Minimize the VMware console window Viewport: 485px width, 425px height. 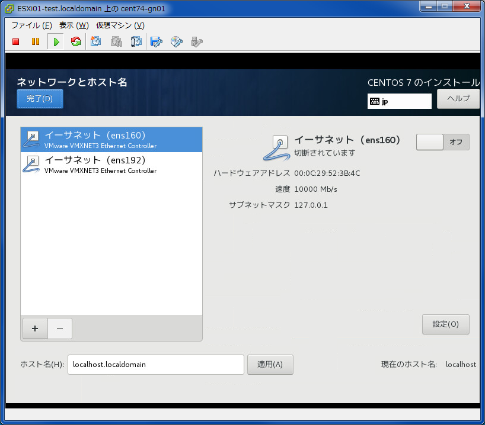pos(429,7)
